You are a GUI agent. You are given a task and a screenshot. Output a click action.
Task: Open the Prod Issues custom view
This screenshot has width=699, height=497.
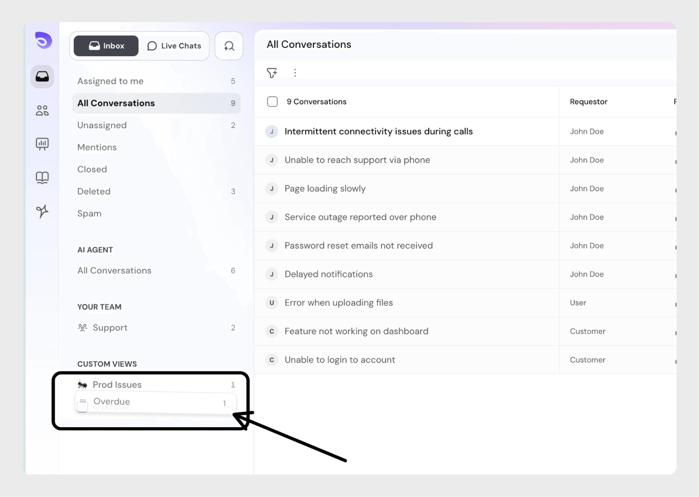pyautogui.click(x=117, y=385)
